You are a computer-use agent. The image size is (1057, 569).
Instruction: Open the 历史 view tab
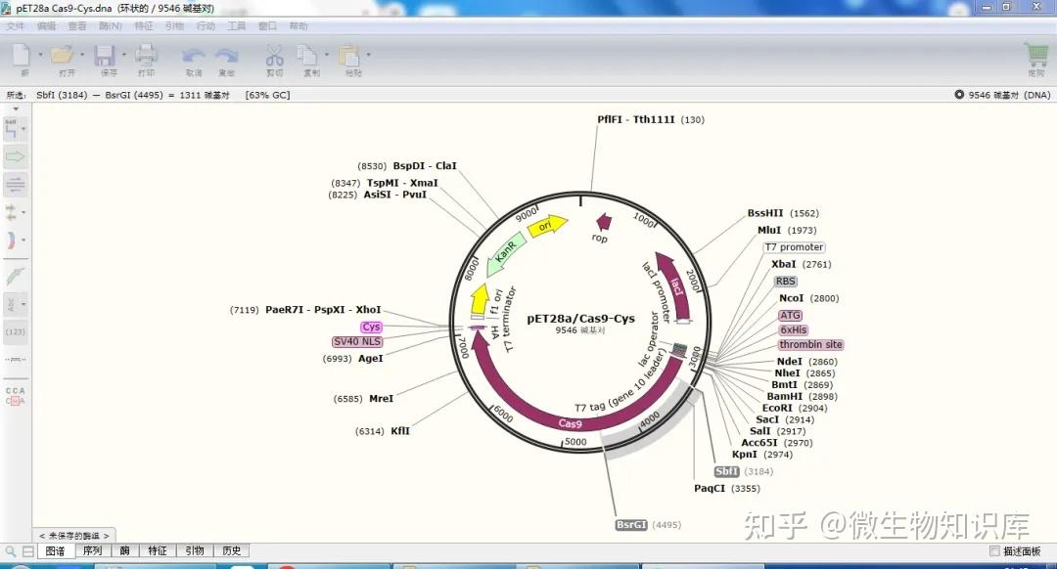[x=231, y=549]
